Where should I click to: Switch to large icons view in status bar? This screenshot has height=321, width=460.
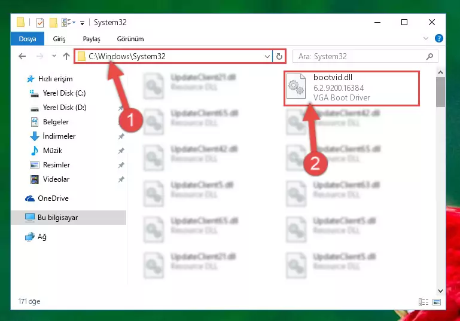pos(437,302)
